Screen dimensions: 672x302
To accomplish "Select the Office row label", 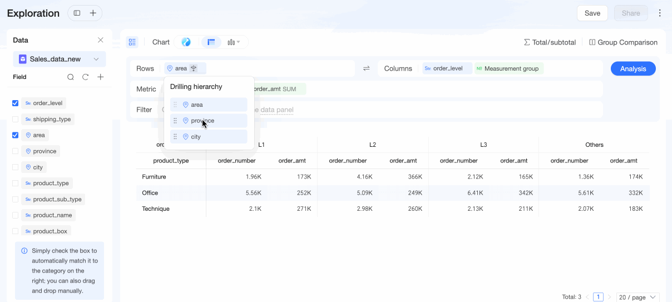I will (150, 193).
